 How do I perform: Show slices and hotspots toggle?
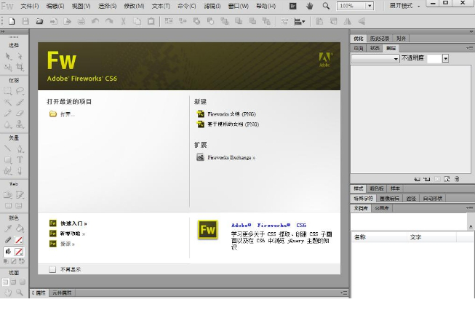point(19,206)
